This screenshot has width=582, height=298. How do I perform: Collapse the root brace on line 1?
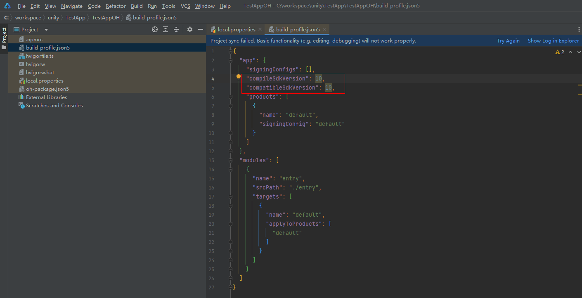tap(230, 51)
